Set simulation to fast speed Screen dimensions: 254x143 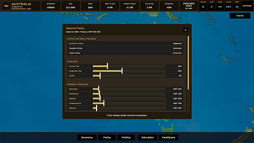click(220, 7)
